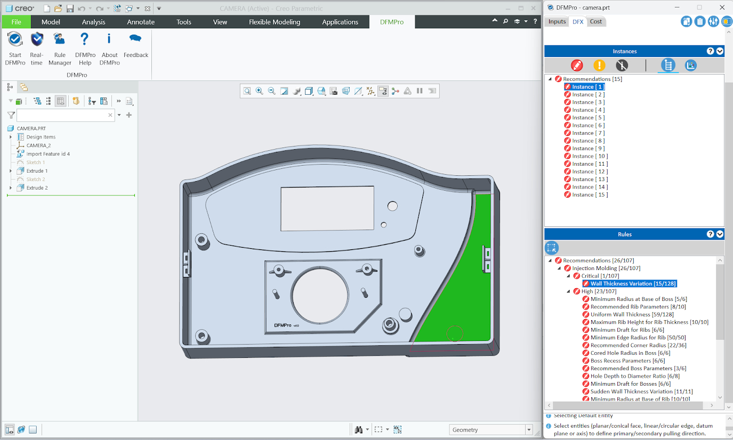Click the DFMPro settings sliders icon
This screenshot has width=733, height=440.
(x=713, y=22)
